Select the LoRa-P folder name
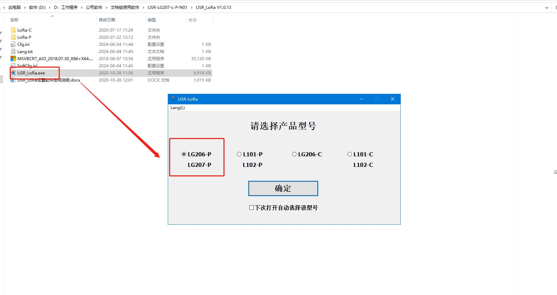 point(24,37)
